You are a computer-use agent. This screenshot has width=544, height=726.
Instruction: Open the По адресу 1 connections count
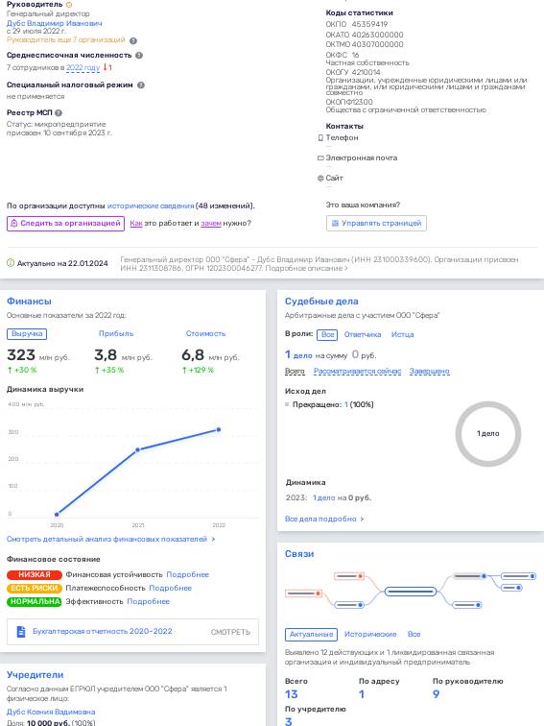[362, 694]
